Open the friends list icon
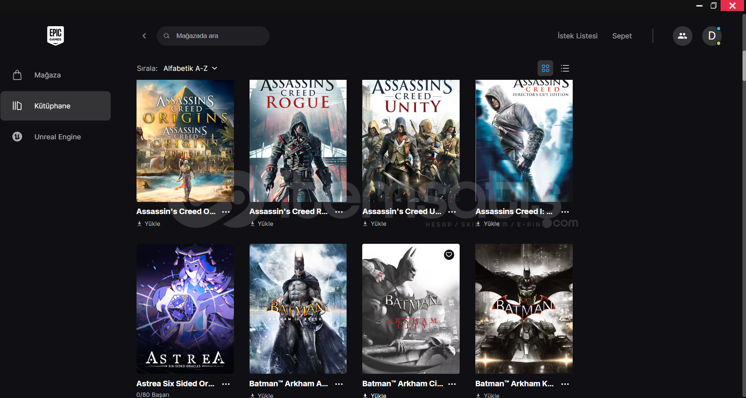This screenshot has width=746, height=398. pyautogui.click(x=683, y=36)
